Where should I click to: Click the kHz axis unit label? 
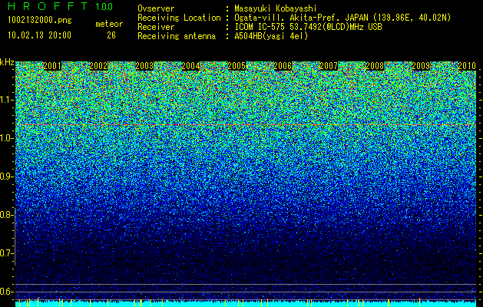coord(7,62)
